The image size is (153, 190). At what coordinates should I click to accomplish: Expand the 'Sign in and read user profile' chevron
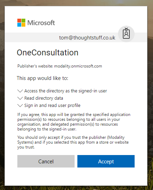(20, 106)
